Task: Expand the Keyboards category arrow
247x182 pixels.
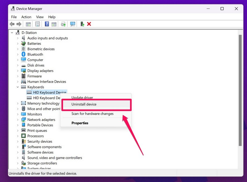Action: click(x=18, y=87)
